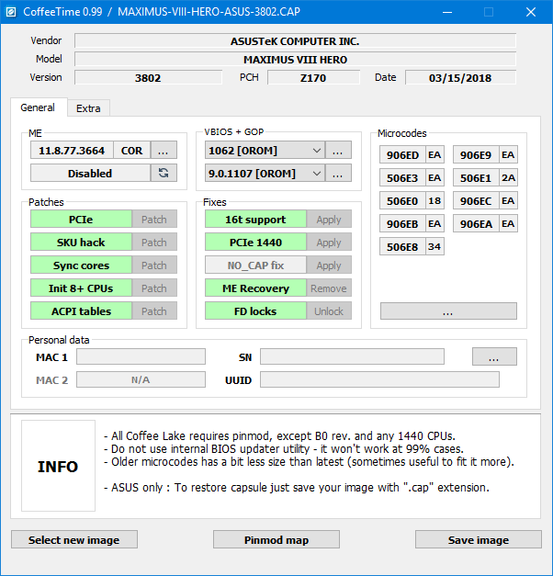Screen dimensions: 553x576
Task: Click the Model MAXIMUS VIII HERO field
Action: coord(295,59)
